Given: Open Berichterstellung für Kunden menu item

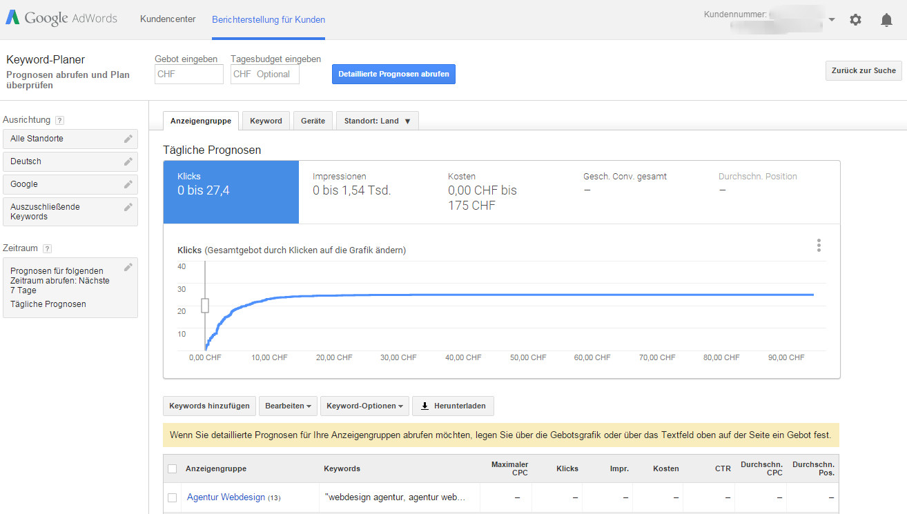Looking at the screenshot, I should click(x=269, y=19).
